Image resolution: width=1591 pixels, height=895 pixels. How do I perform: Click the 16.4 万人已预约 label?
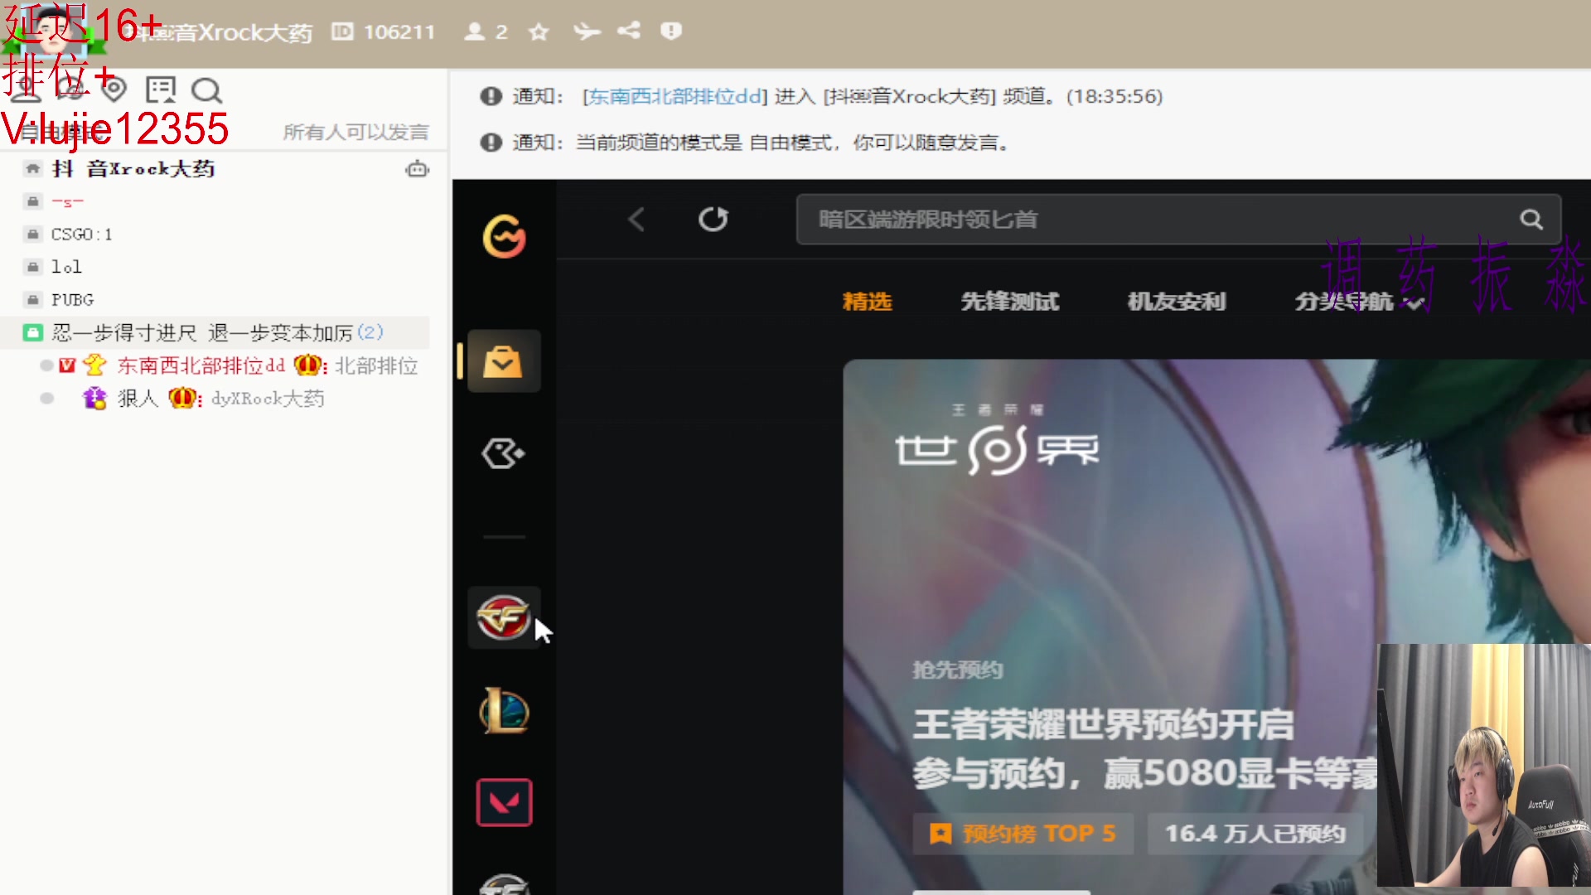tap(1255, 834)
